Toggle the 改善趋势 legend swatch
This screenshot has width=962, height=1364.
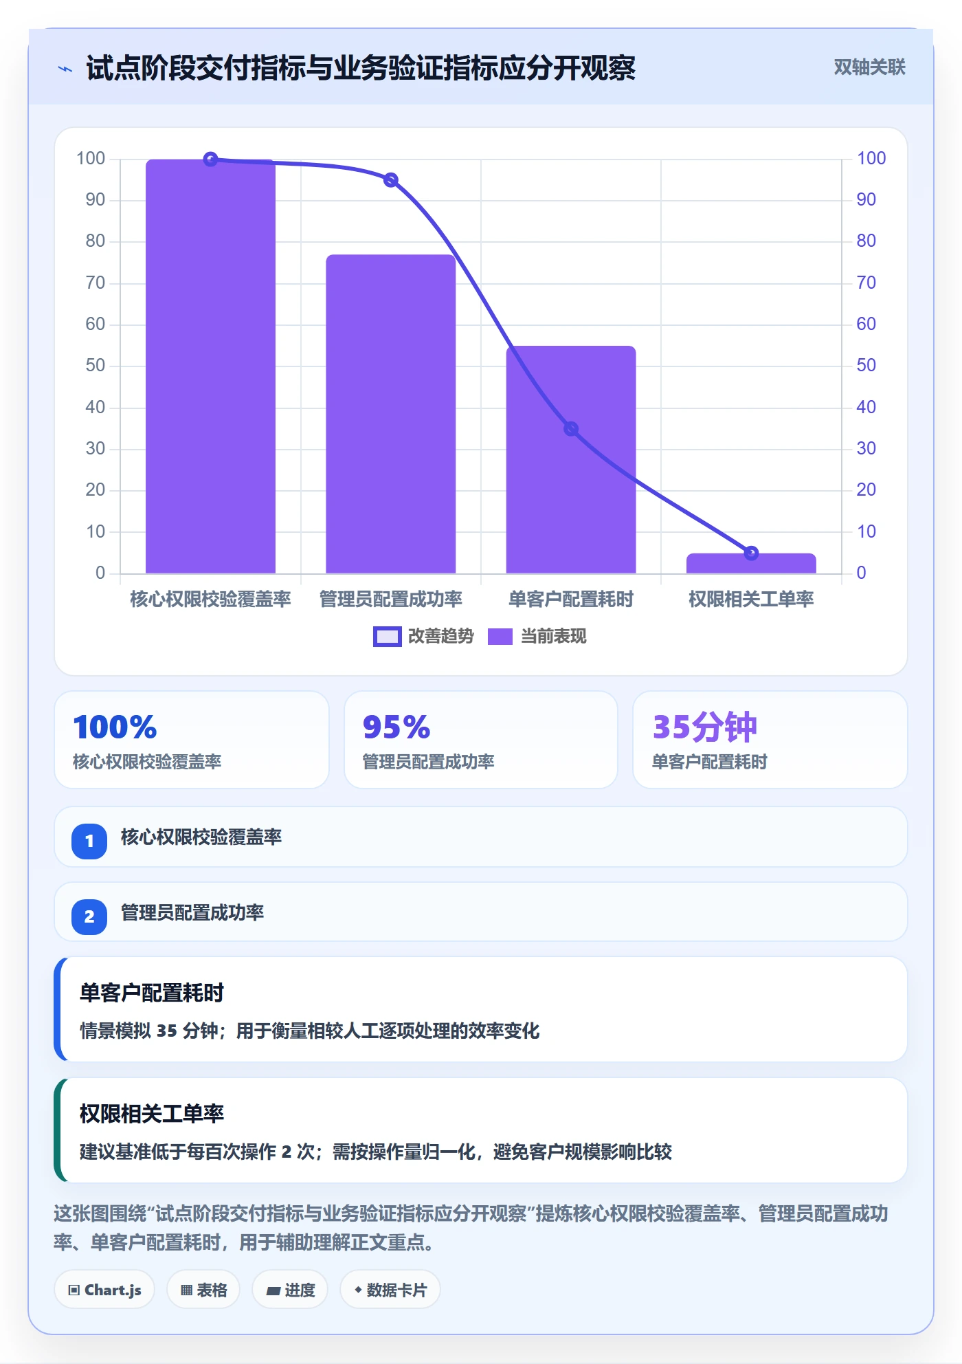point(387,637)
